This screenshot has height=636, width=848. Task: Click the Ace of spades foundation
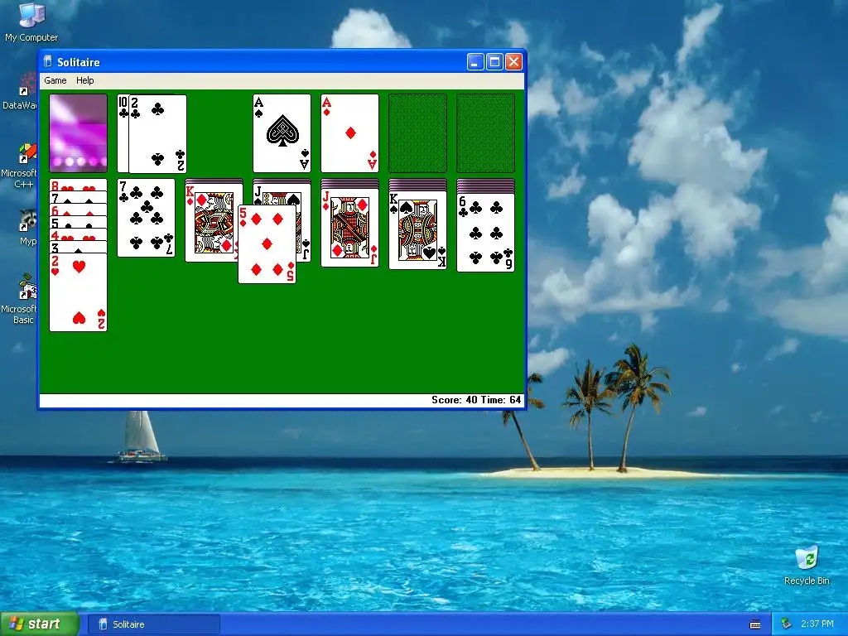(282, 133)
